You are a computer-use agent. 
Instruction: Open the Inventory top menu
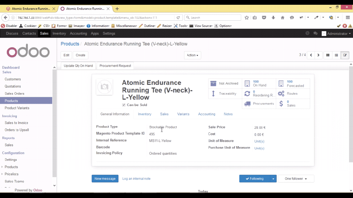(59, 34)
